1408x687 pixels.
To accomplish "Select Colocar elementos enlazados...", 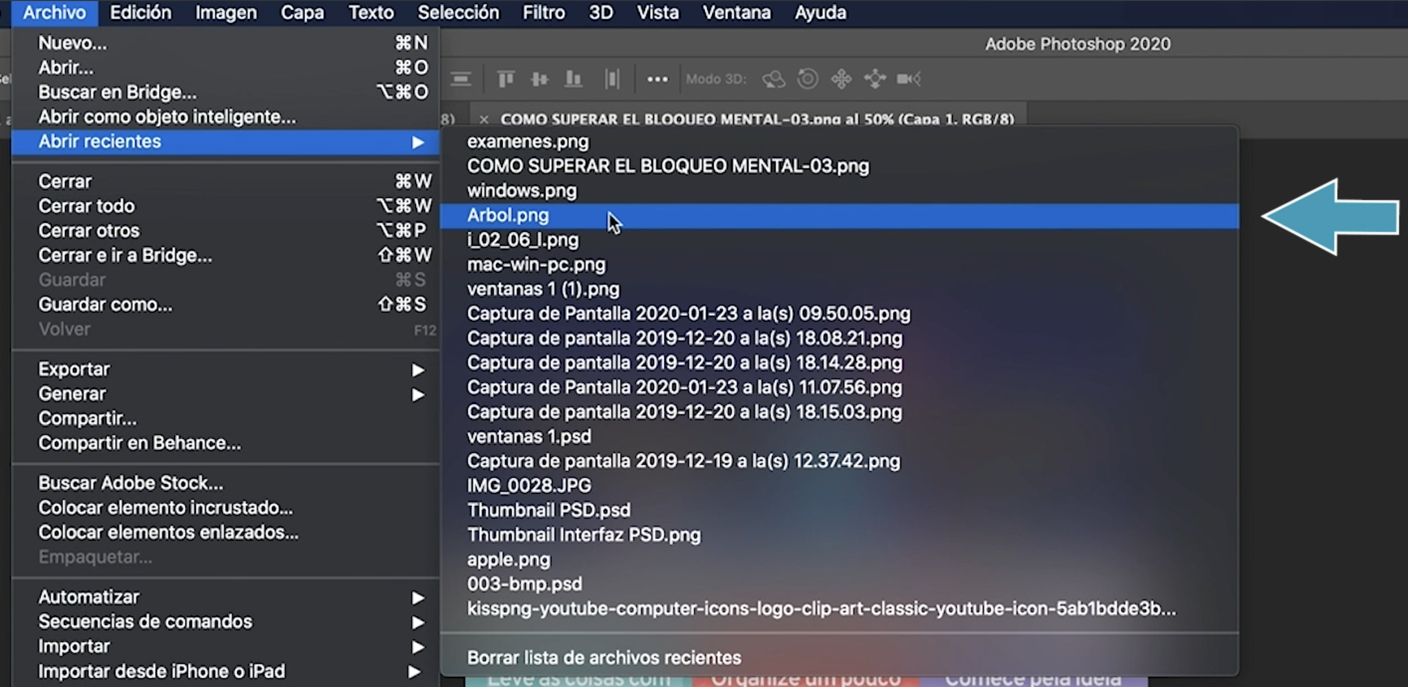I will [225, 532].
